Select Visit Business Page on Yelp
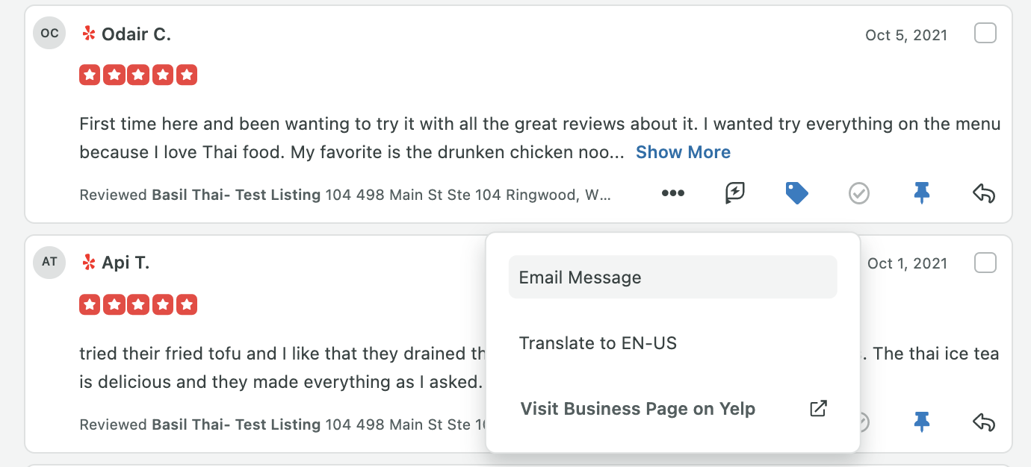This screenshot has height=467, width=1031. tap(672, 409)
